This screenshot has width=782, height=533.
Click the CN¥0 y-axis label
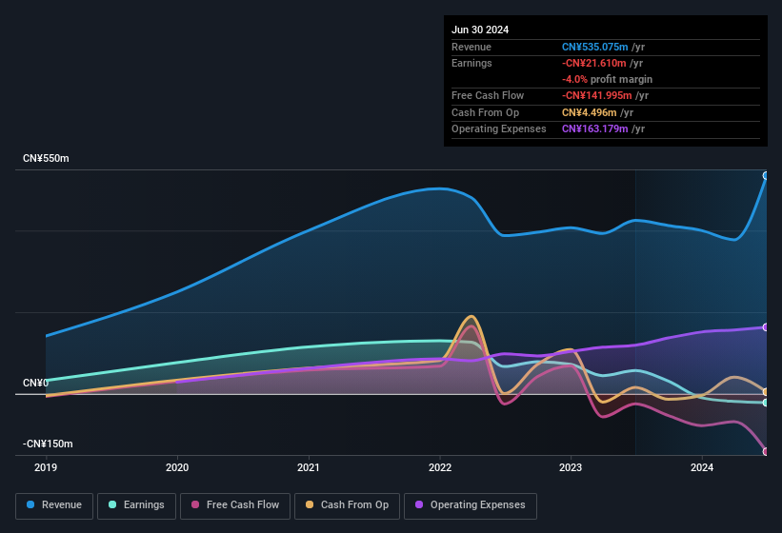(x=36, y=383)
